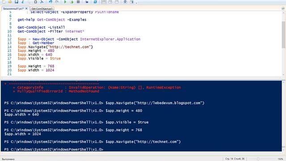Click $app.Height = 768 in the editor
Image resolution: width=286 pixels, height=161 pixels.
(x=36, y=66)
